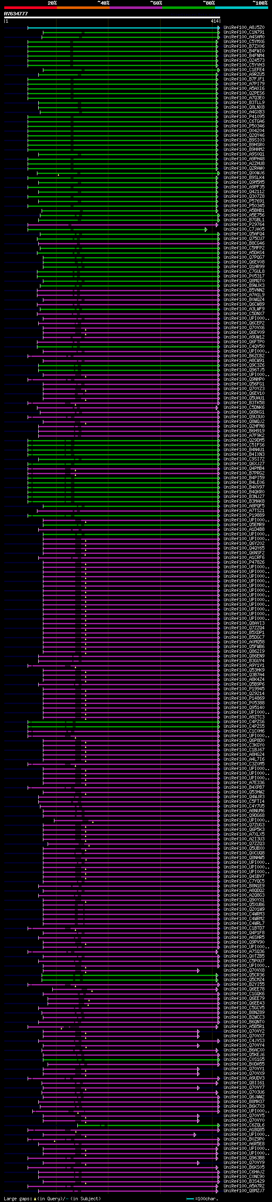
Task: Open hit UniRef100_A8J5Z0 label
Action: pyautogui.click(x=244, y=28)
